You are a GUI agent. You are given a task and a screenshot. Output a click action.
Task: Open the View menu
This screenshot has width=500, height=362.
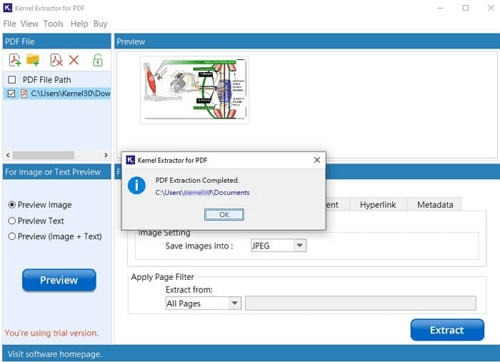click(29, 24)
